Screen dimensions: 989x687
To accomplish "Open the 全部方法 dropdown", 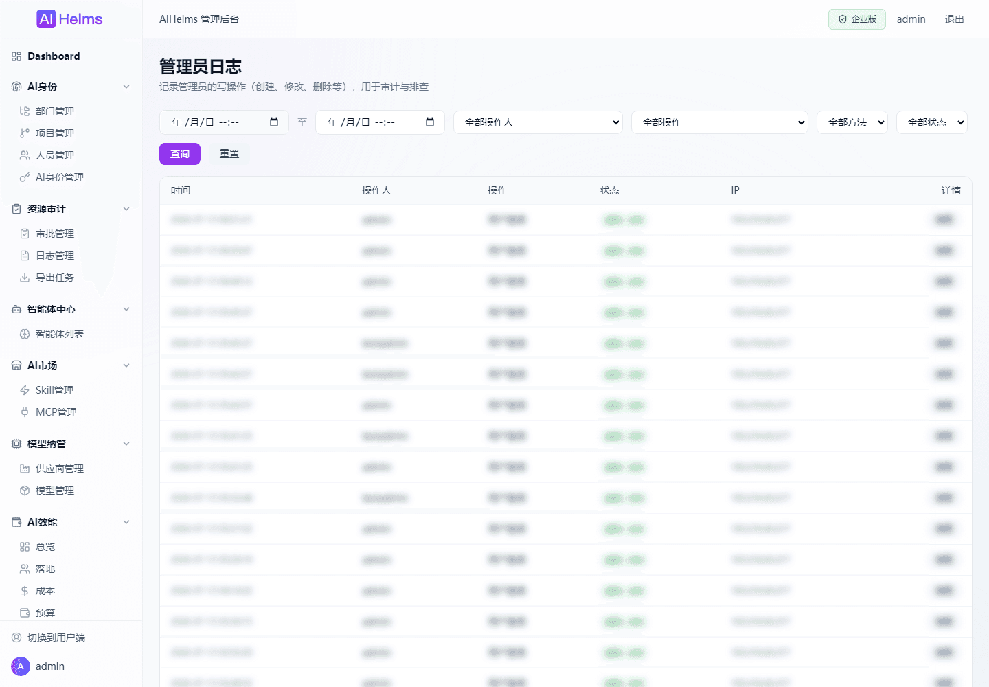I will click(852, 122).
